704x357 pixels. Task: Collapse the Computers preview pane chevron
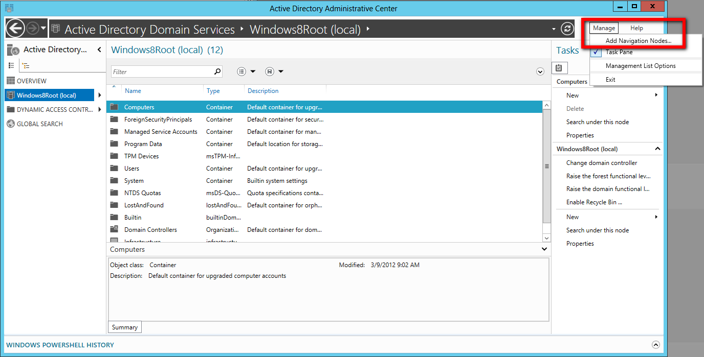point(544,249)
